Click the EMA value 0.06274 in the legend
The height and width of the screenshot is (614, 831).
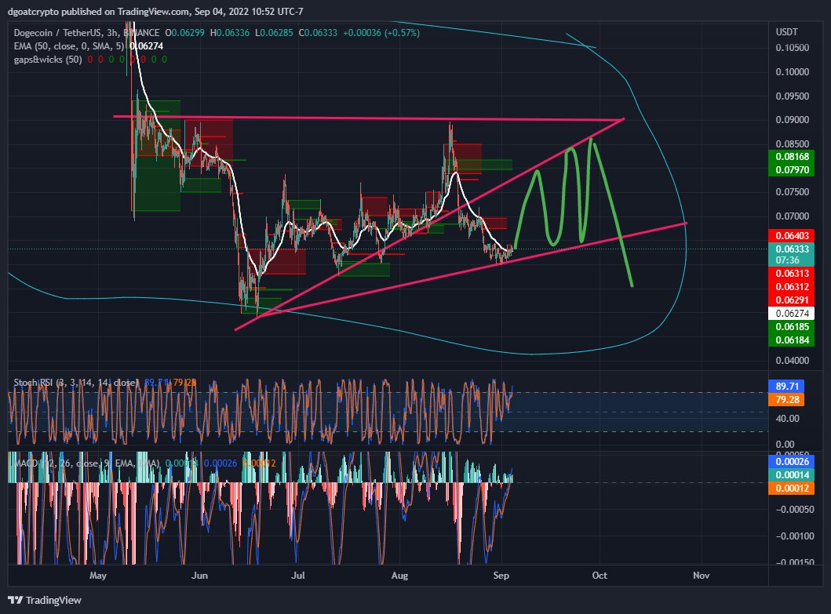point(146,46)
